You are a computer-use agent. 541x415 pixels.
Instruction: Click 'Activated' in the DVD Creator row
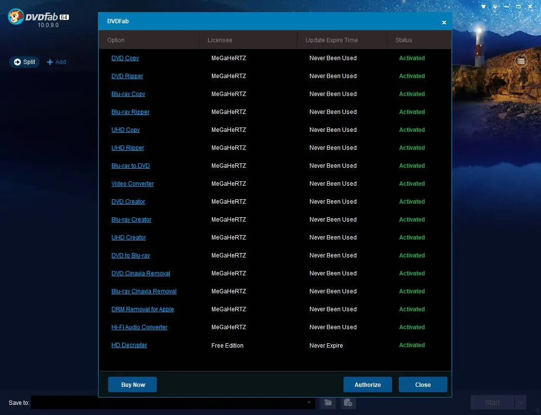tap(412, 201)
